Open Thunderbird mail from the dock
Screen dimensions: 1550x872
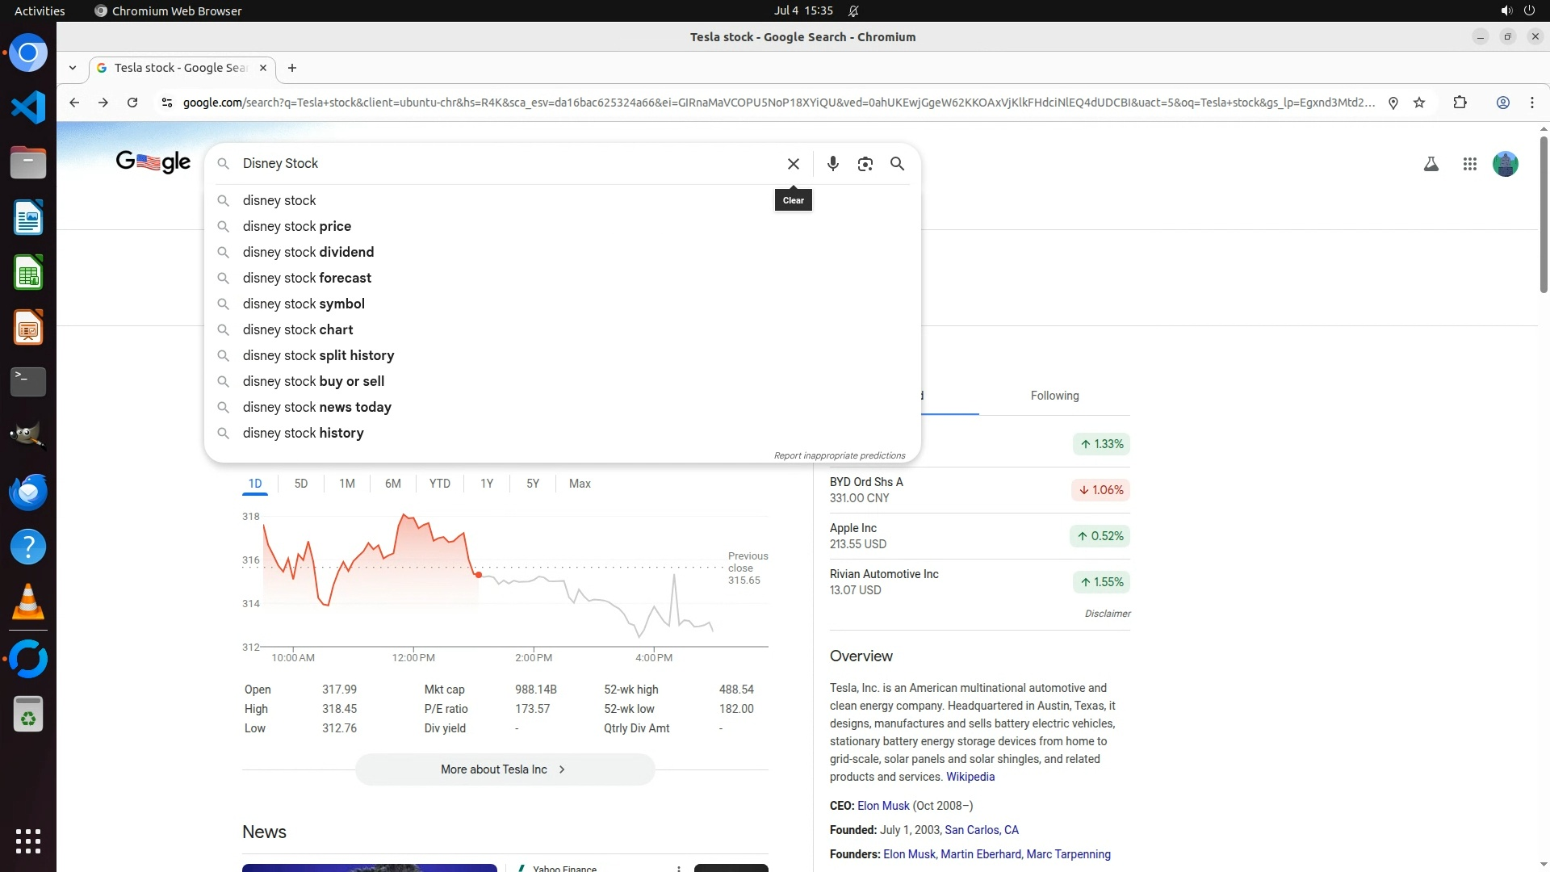pos(28,492)
